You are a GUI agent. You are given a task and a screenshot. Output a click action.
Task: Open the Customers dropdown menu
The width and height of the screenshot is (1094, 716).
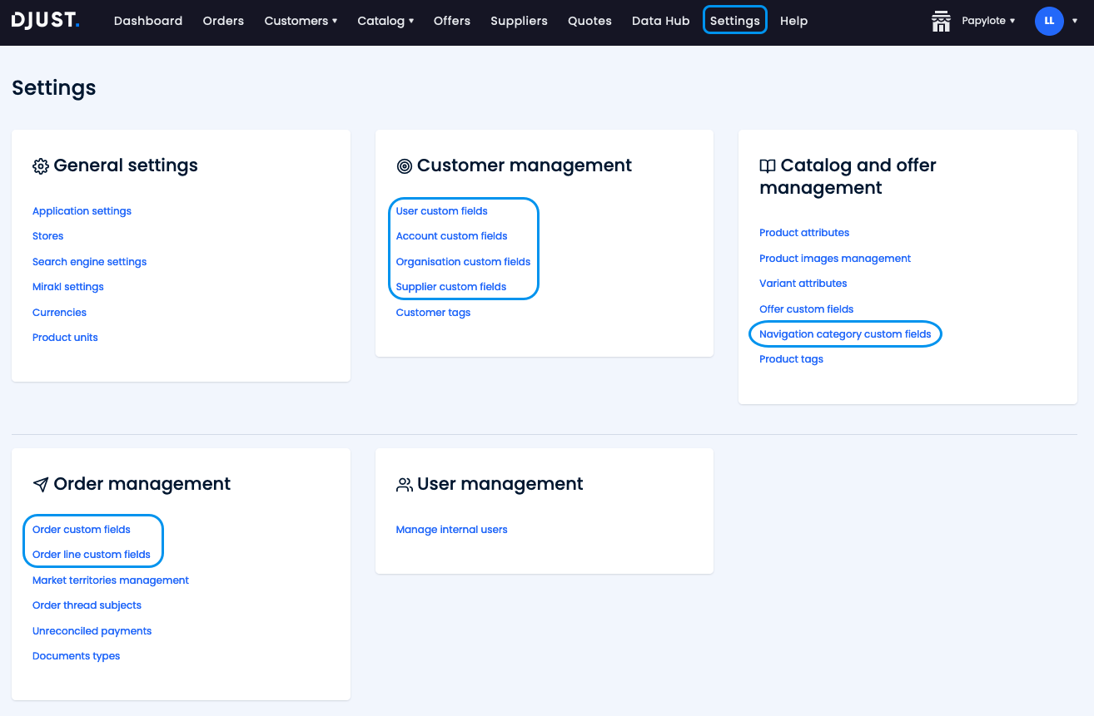(x=301, y=20)
